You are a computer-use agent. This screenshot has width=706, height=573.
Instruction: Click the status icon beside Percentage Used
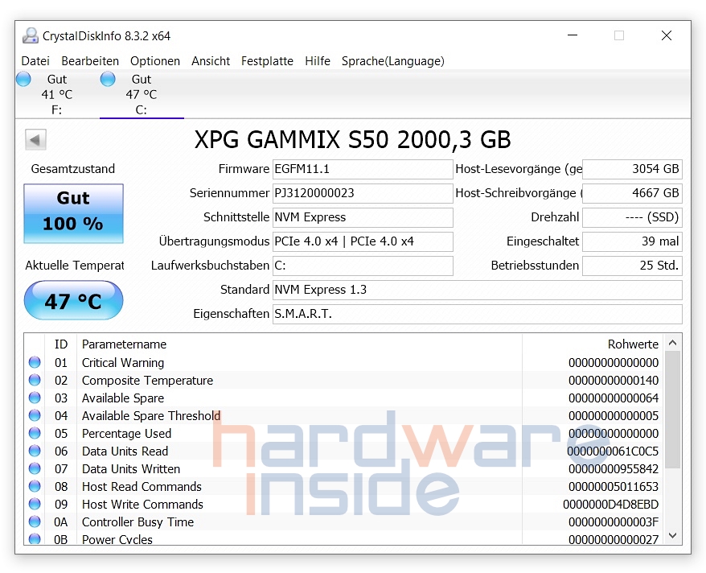click(35, 434)
